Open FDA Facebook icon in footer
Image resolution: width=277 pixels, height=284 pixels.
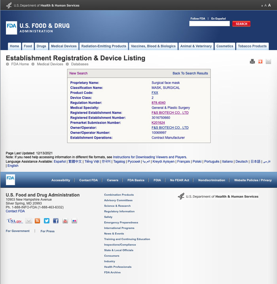[56, 221]
